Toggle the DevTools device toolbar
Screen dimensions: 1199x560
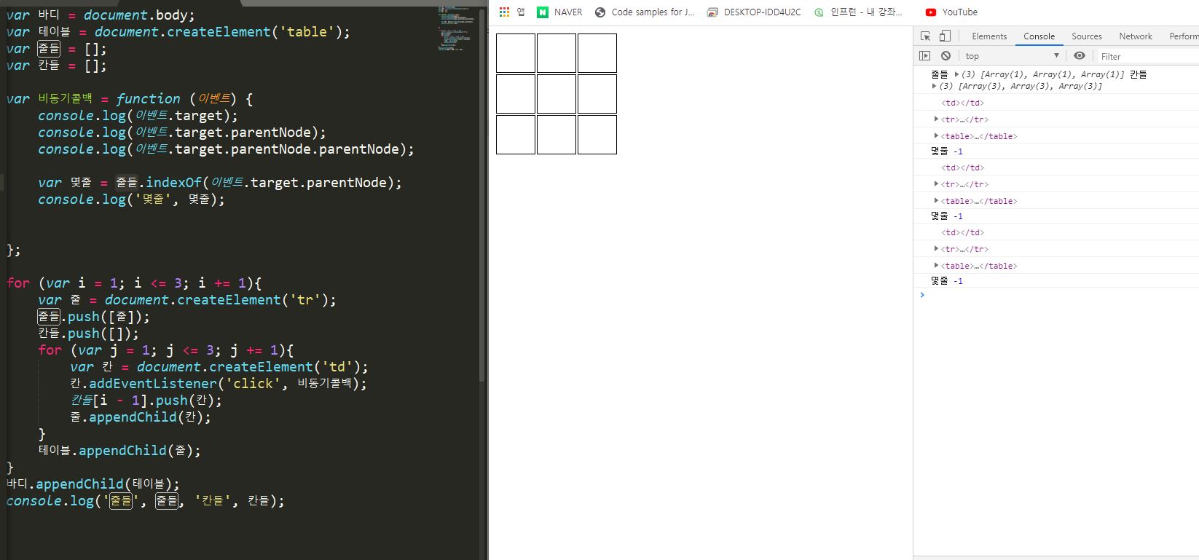tap(945, 36)
